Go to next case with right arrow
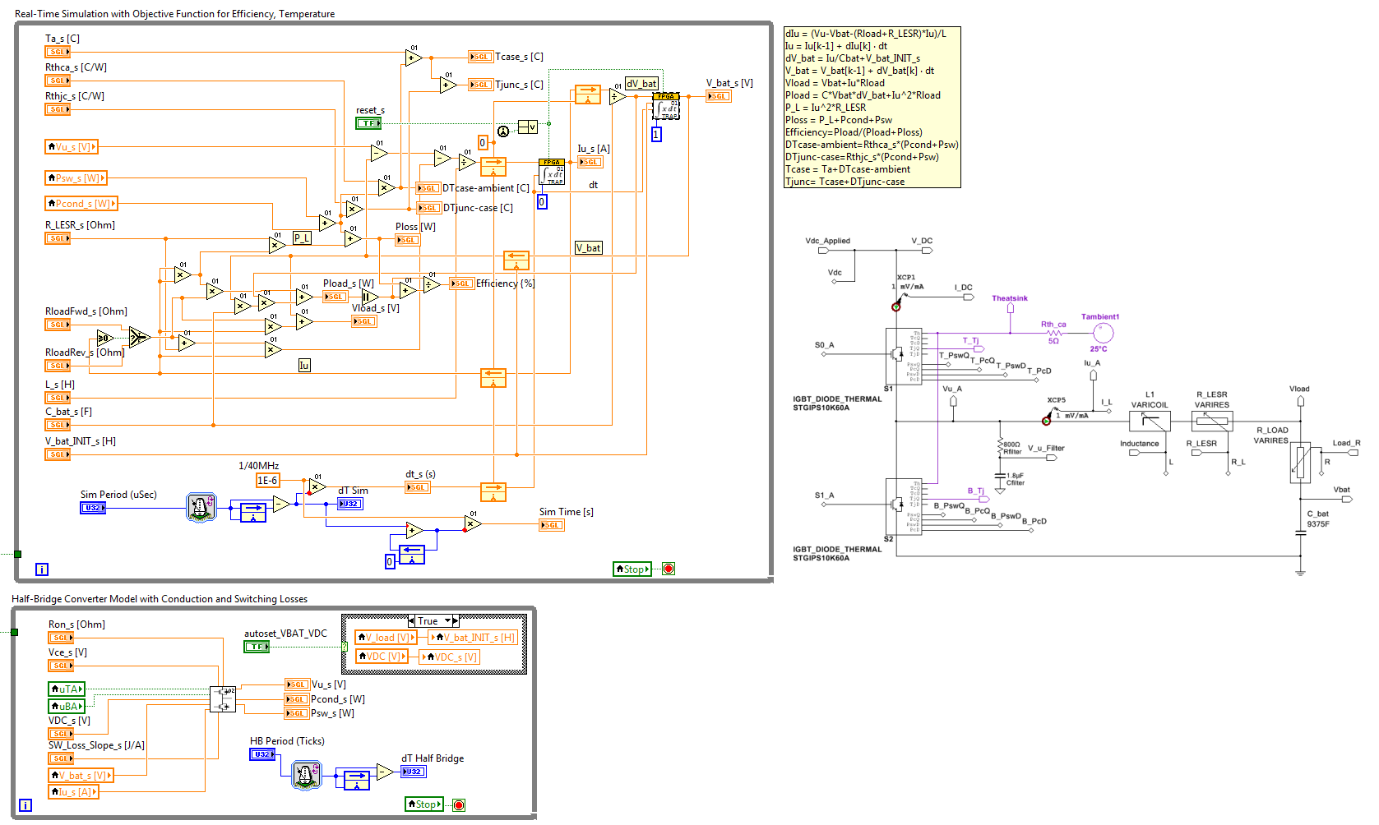This screenshot has height=825, width=1379. point(455,621)
